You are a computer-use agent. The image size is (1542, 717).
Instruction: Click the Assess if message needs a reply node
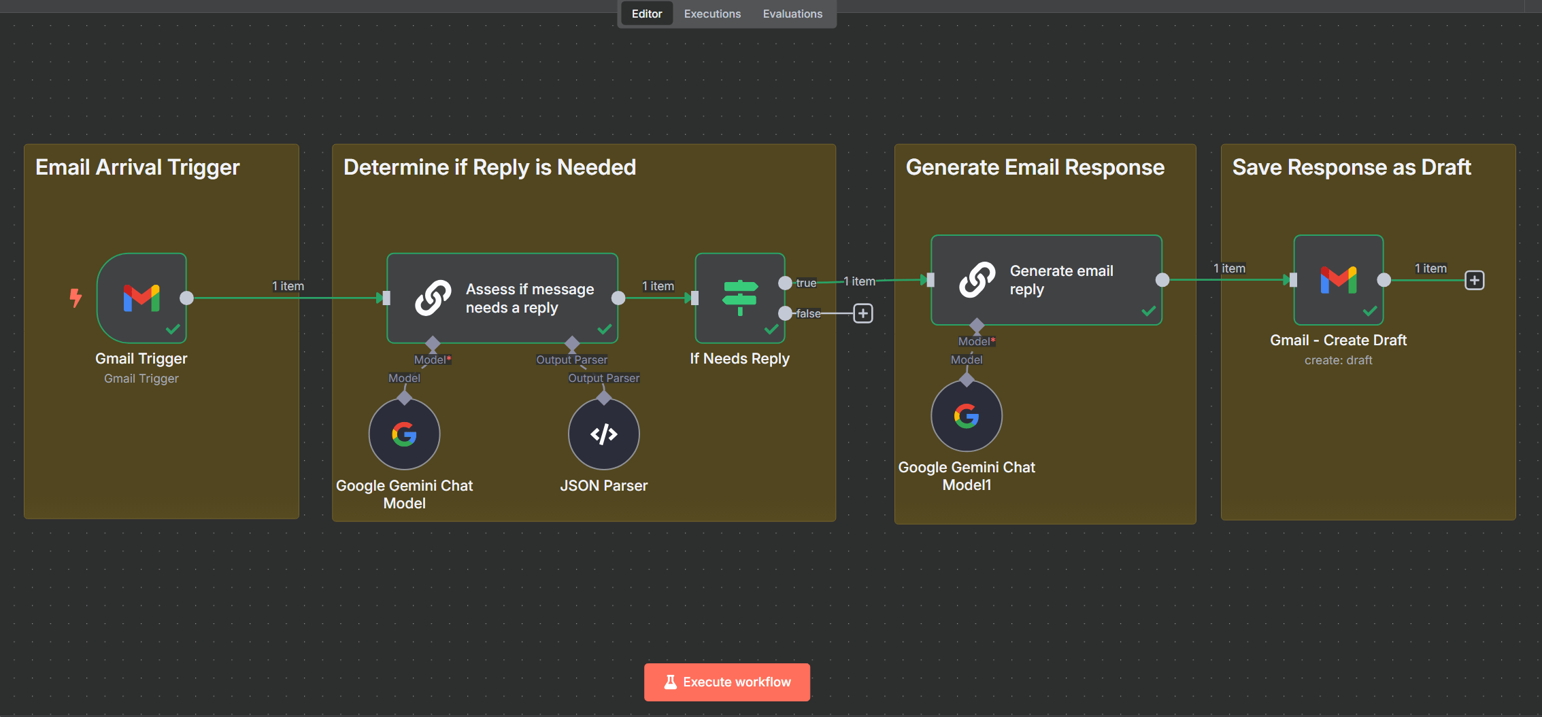(502, 298)
